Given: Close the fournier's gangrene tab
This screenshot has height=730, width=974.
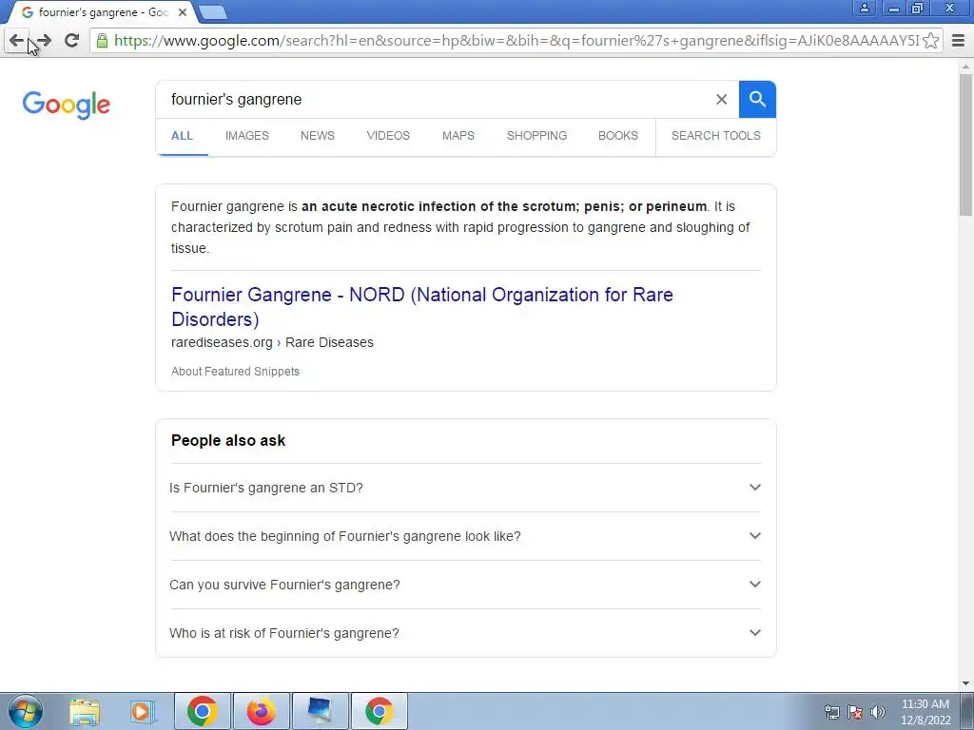Looking at the screenshot, I should (x=183, y=12).
